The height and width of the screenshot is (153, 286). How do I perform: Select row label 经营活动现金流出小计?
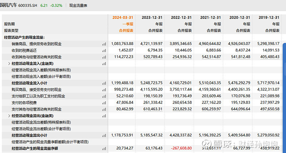click(29, 136)
